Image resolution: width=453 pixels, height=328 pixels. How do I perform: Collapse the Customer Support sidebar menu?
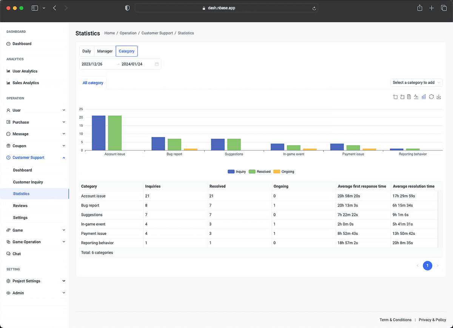tap(36, 158)
